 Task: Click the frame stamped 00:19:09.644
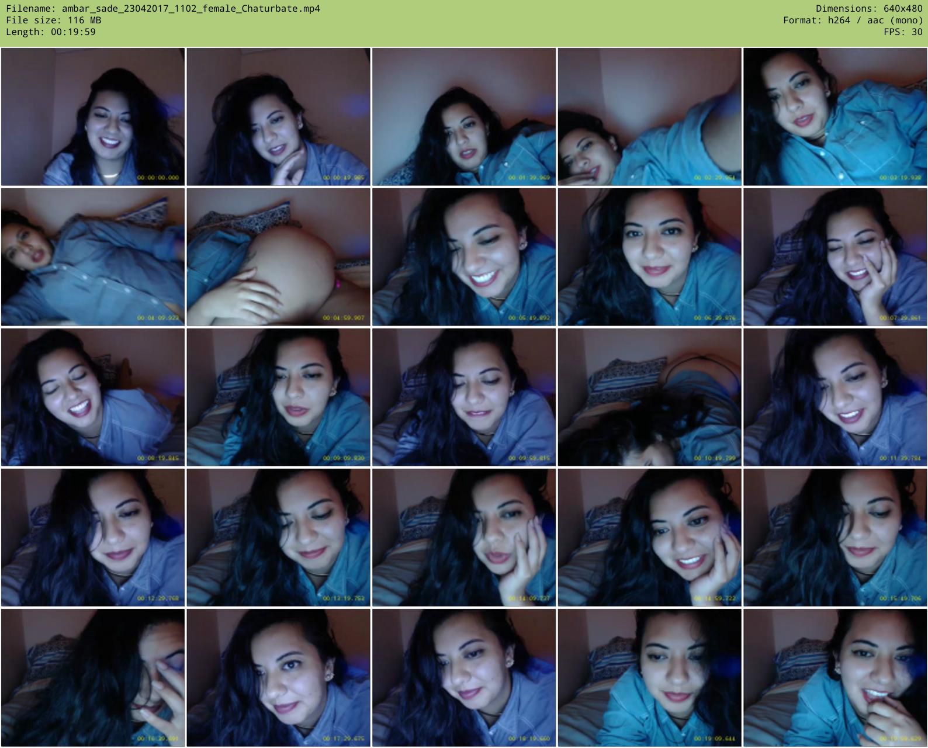point(649,677)
